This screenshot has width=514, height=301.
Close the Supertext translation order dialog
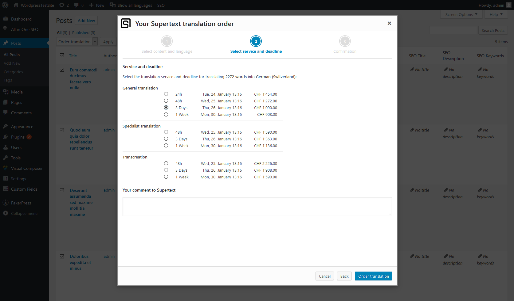[389, 23]
